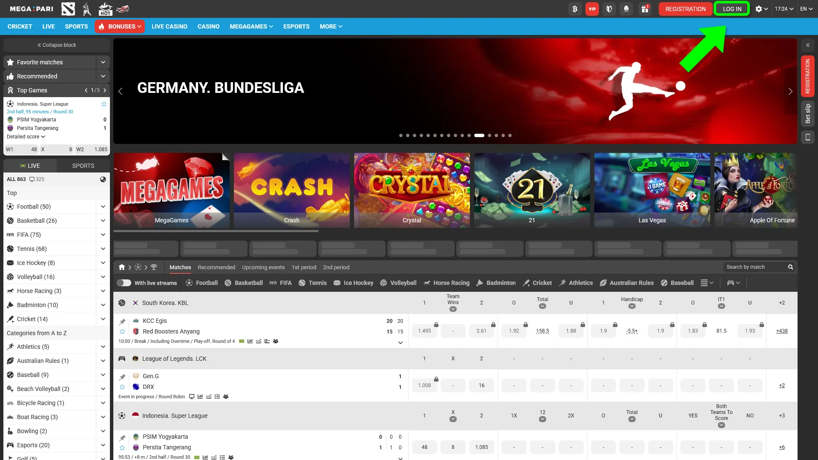Expand Detailed score in Top Games

(x=26, y=137)
